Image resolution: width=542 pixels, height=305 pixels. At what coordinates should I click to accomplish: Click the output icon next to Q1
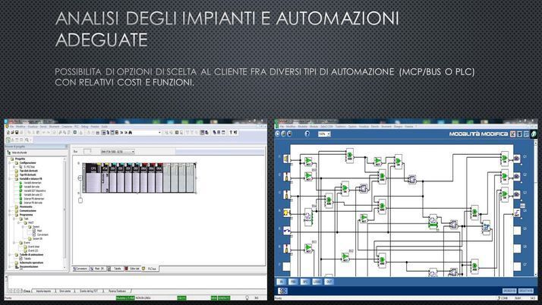click(516, 159)
